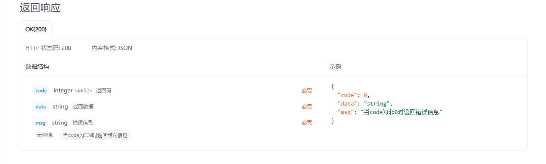Viewport: 546px width, 164px height.
Task: Click the 示例 column header
Action: (336, 67)
